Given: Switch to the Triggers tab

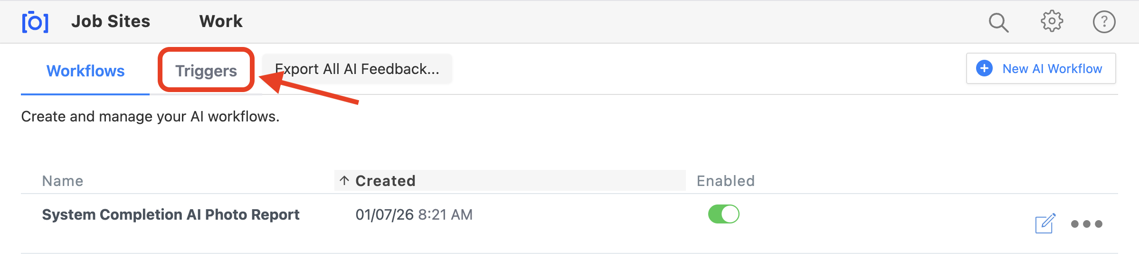Looking at the screenshot, I should point(206,71).
